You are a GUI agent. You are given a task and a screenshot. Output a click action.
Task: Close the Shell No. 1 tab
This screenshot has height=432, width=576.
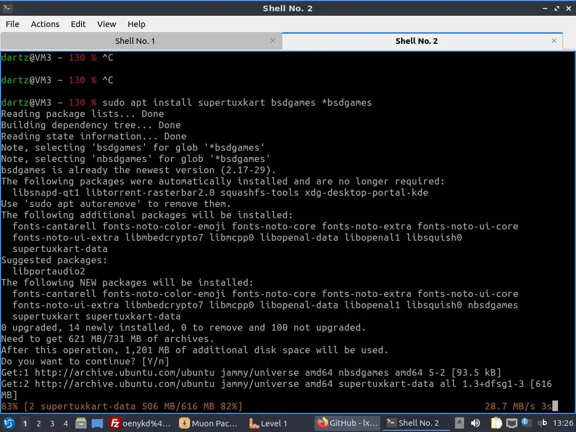click(273, 40)
